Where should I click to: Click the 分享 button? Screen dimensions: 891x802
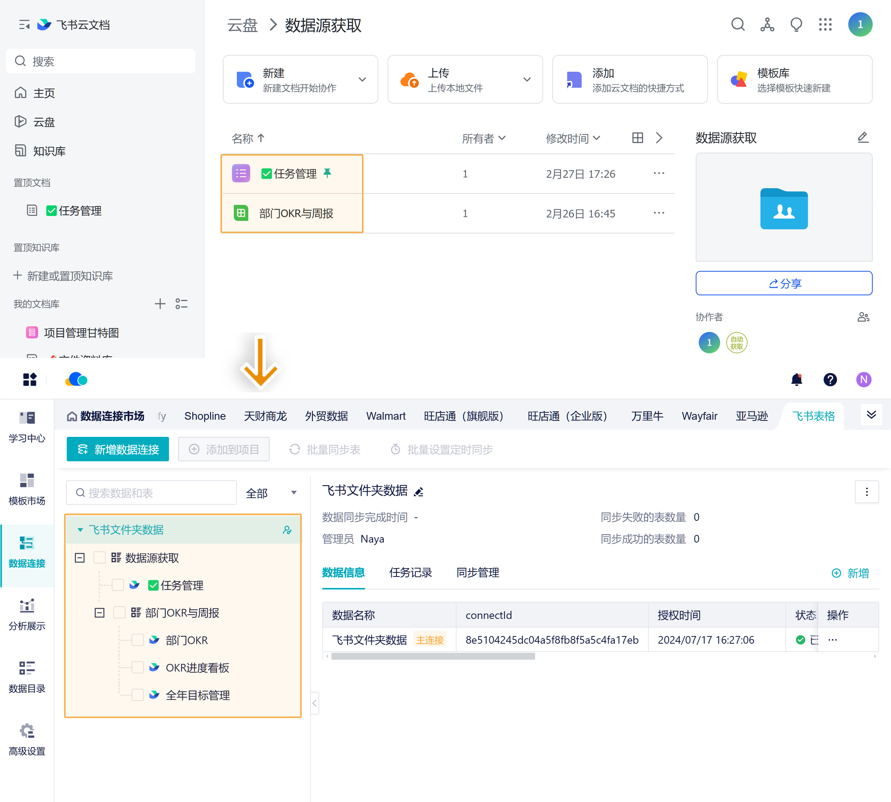pyautogui.click(x=783, y=283)
